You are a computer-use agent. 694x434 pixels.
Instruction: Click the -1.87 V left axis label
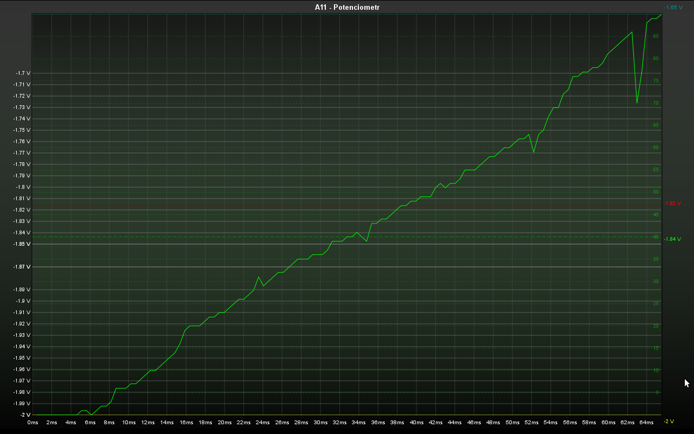pos(22,267)
